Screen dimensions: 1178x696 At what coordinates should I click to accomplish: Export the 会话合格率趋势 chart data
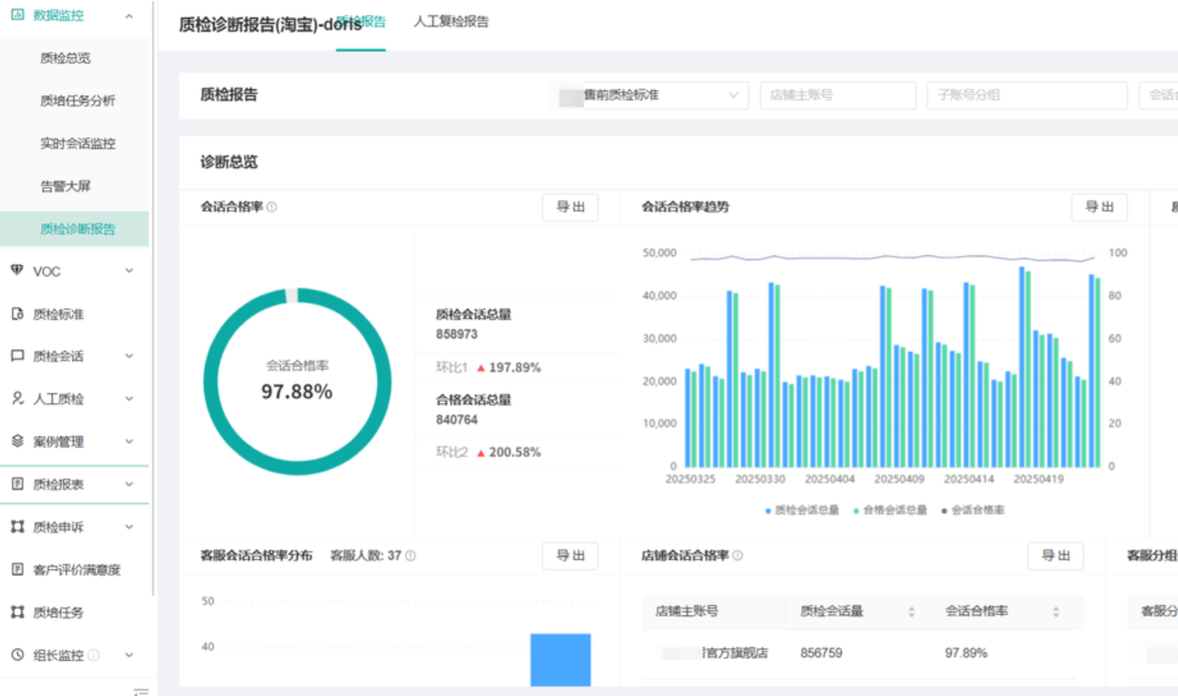[x=1099, y=207]
